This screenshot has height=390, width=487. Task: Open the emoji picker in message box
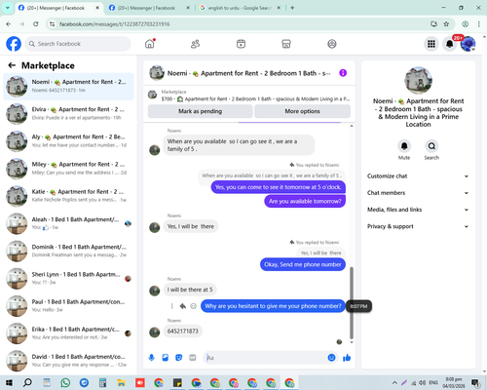(331, 358)
